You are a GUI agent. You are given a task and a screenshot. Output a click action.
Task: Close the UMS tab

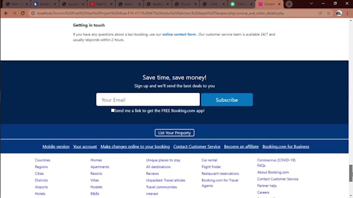coord(223,4)
